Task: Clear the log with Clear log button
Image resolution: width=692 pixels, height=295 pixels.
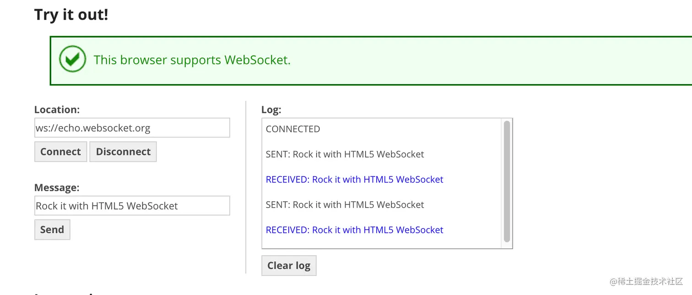Action: point(289,266)
